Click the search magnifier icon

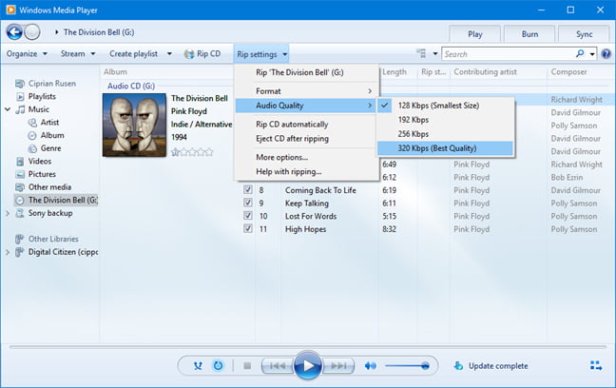(x=580, y=53)
